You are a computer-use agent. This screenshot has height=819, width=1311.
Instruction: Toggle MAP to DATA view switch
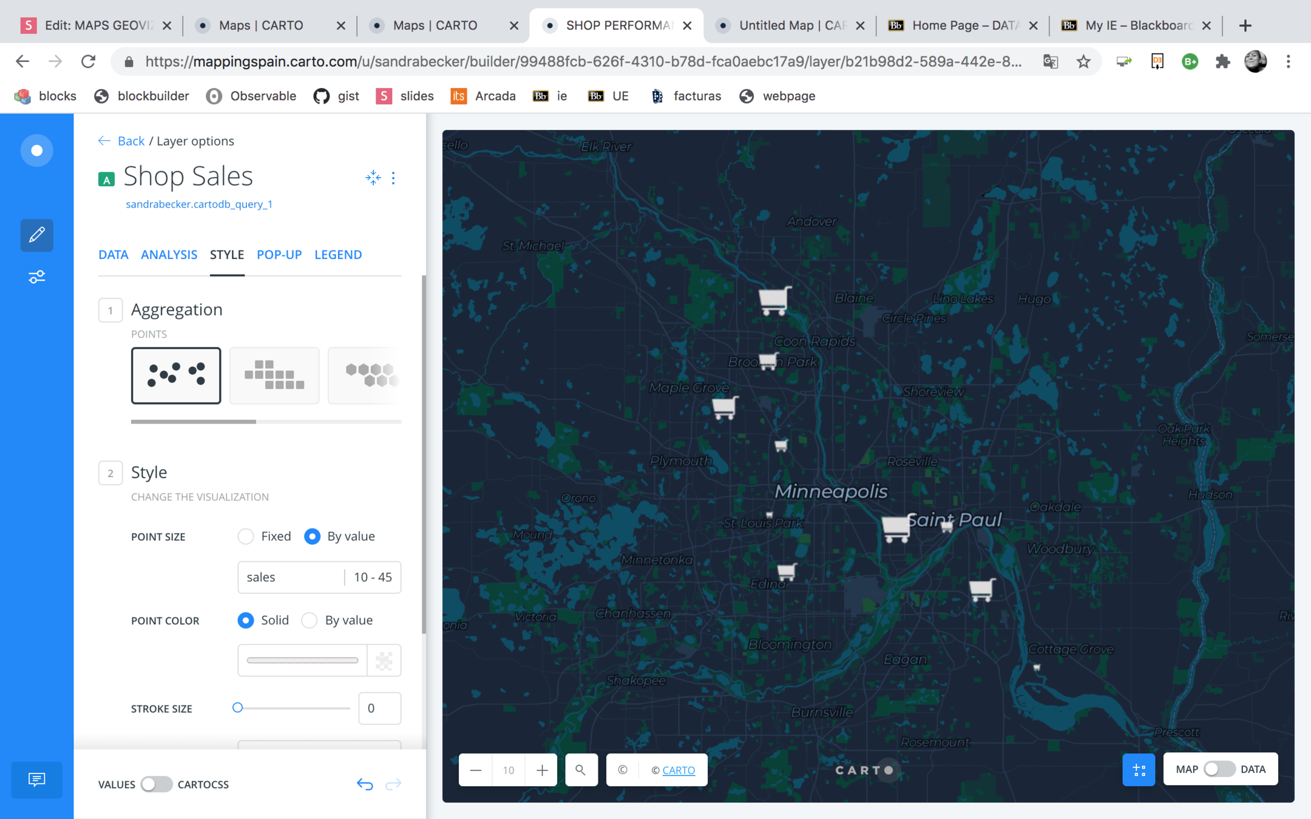[x=1219, y=769]
